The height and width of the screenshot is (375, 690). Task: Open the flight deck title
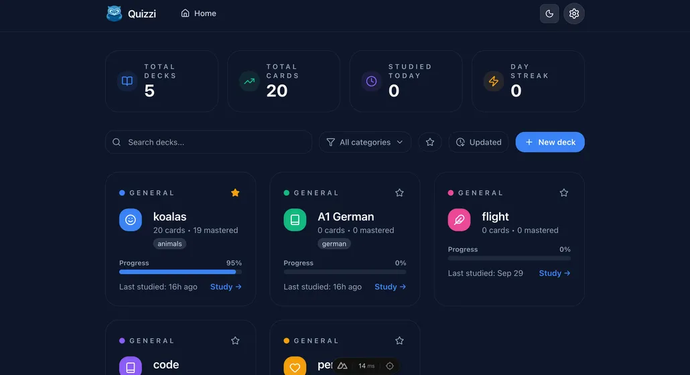tap(495, 217)
